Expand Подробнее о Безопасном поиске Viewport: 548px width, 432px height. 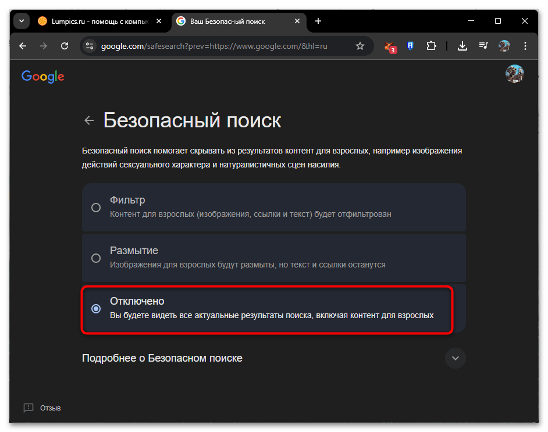tap(456, 358)
